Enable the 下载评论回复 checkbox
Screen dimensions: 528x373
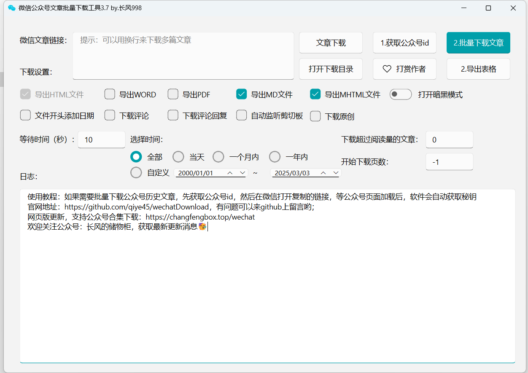click(x=173, y=115)
